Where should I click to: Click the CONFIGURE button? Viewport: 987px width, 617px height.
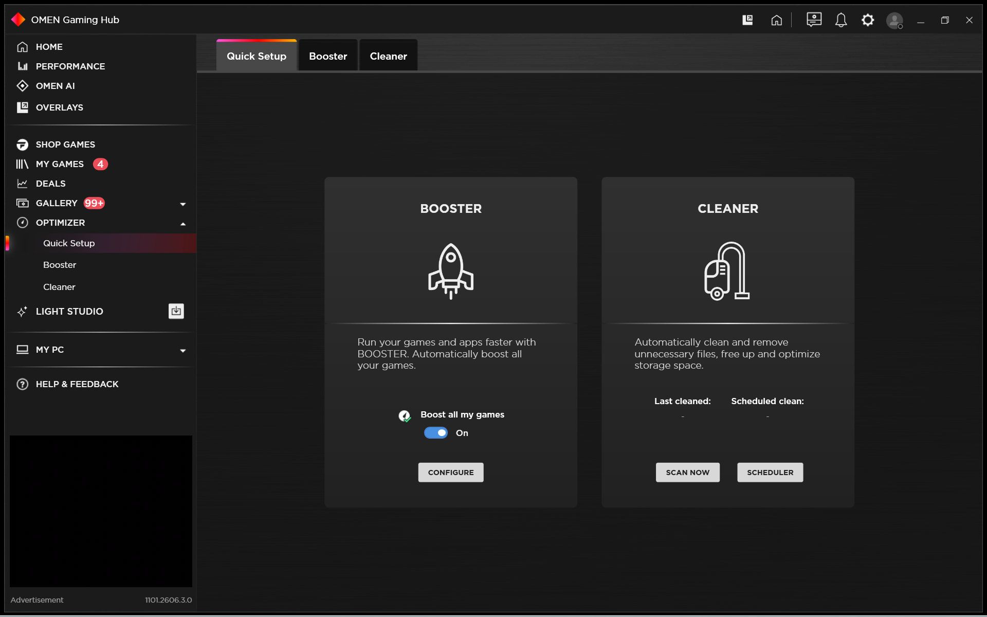tap(451, 473)
